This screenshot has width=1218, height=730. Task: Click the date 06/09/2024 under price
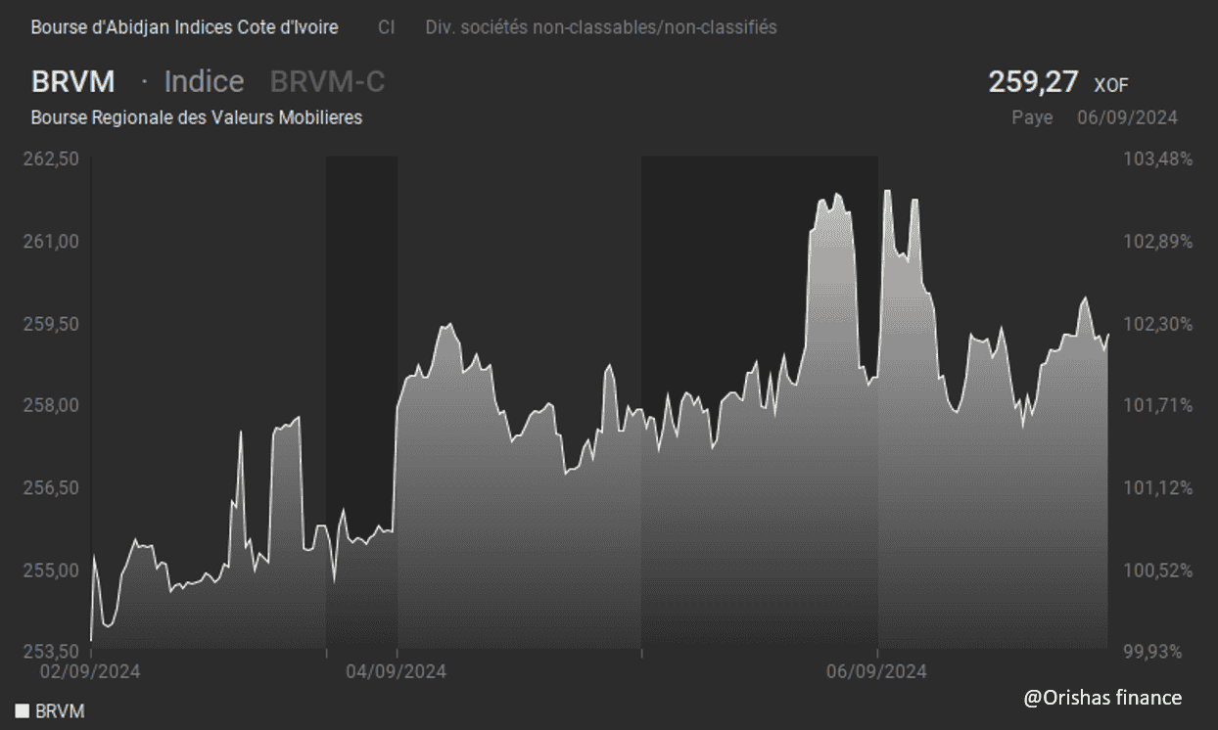(1127, 117)
